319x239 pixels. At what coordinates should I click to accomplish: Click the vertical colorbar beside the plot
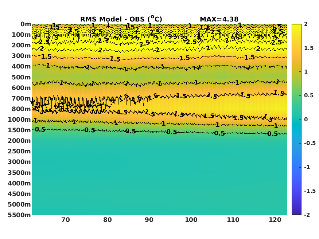296,119
